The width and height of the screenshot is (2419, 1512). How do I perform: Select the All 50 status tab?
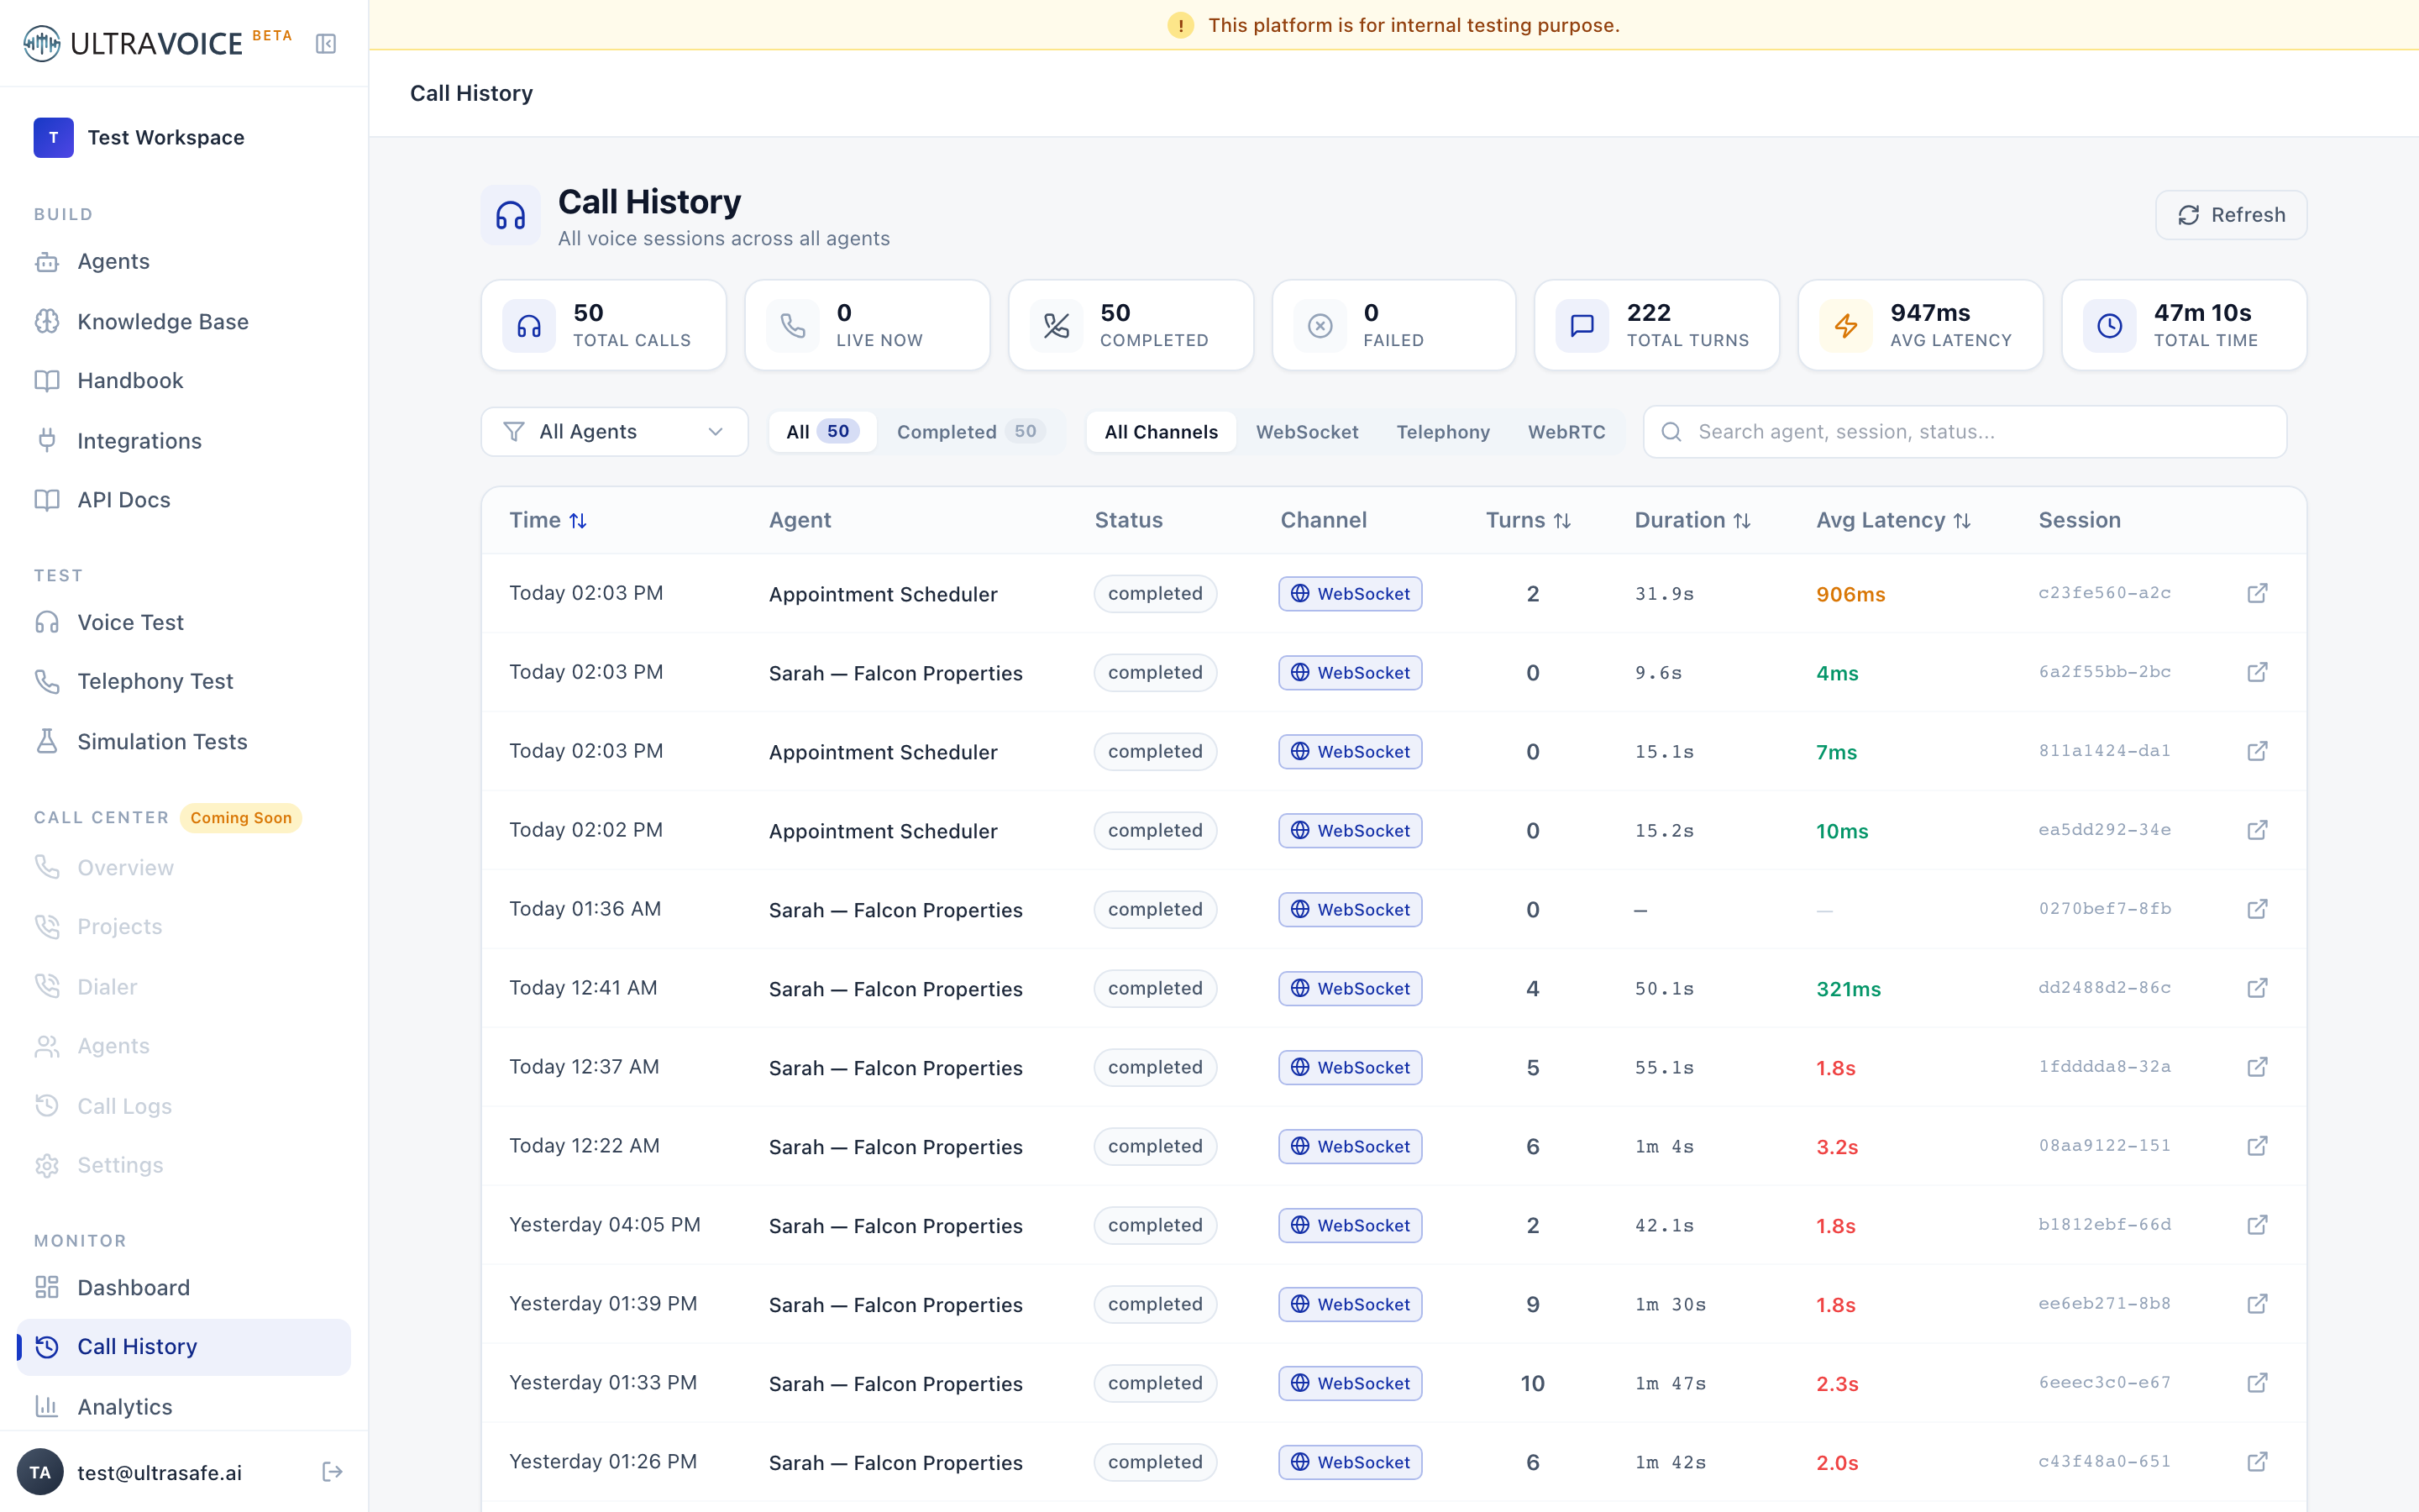(x=822, y=432)
